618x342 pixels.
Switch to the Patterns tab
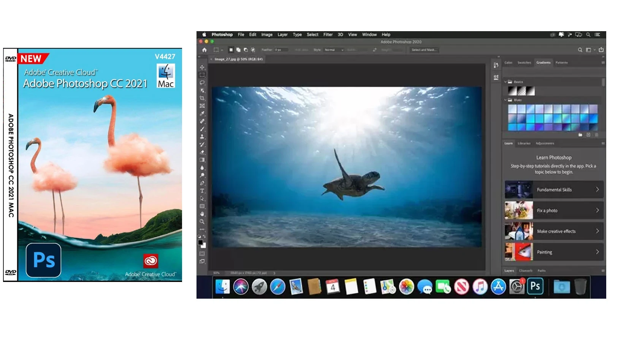click(561, 63)
